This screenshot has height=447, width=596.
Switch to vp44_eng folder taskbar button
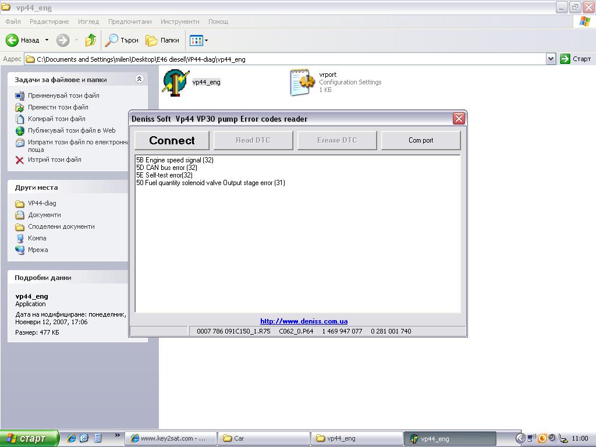point(357,438)
